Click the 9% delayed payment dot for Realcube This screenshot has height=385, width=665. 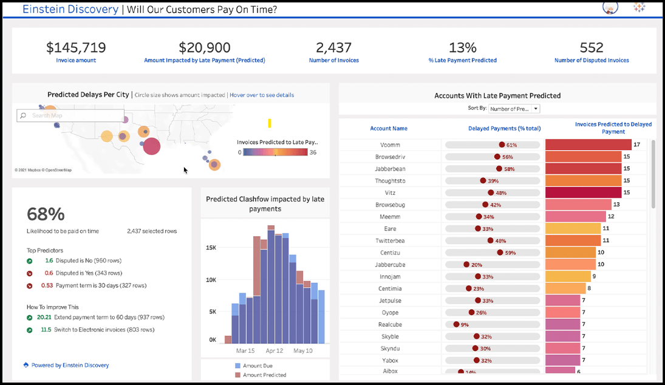456,324
